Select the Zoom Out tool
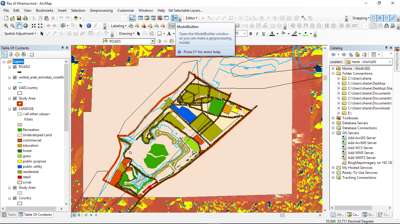Viewport: 400px width, 224px height. [x=12, y=26]
